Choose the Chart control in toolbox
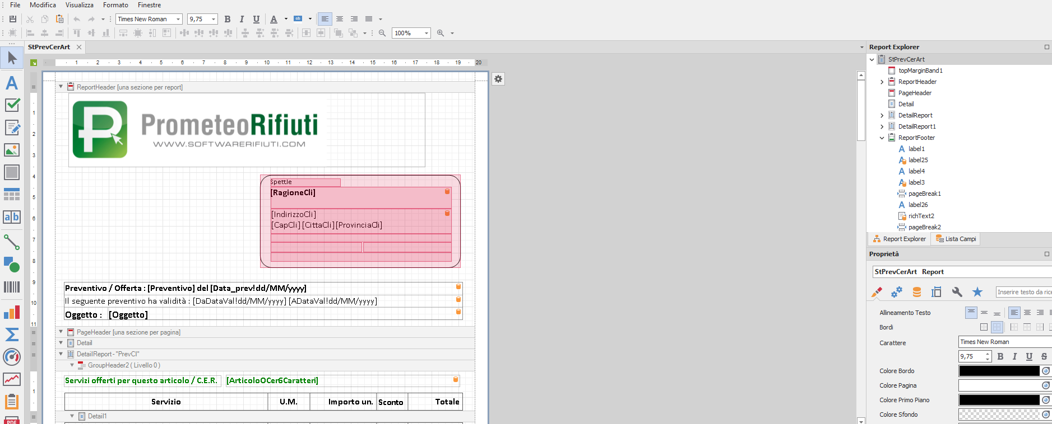Viewport: 1052px width, 424px height. tap(12, 312)
